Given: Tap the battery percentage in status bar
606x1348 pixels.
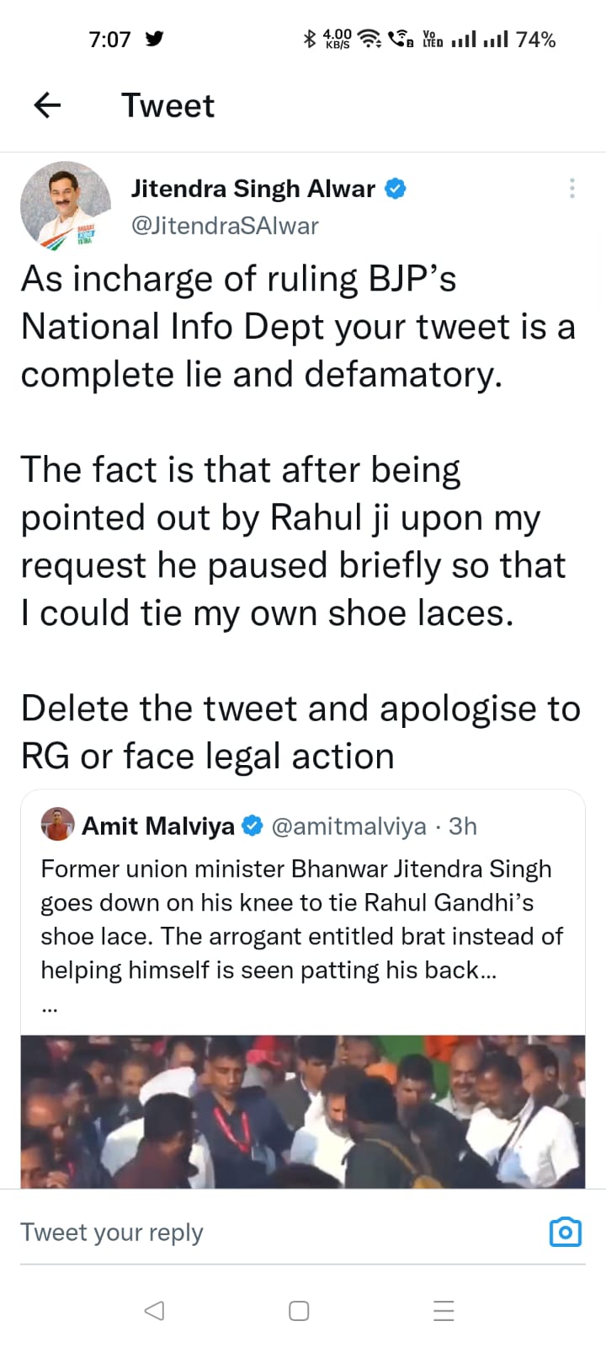Looking at the screenshot, I should tap(535, 40).
